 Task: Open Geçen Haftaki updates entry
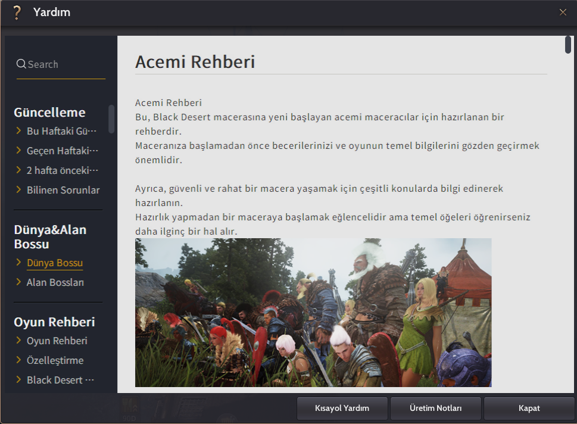[x=62, y=151]
